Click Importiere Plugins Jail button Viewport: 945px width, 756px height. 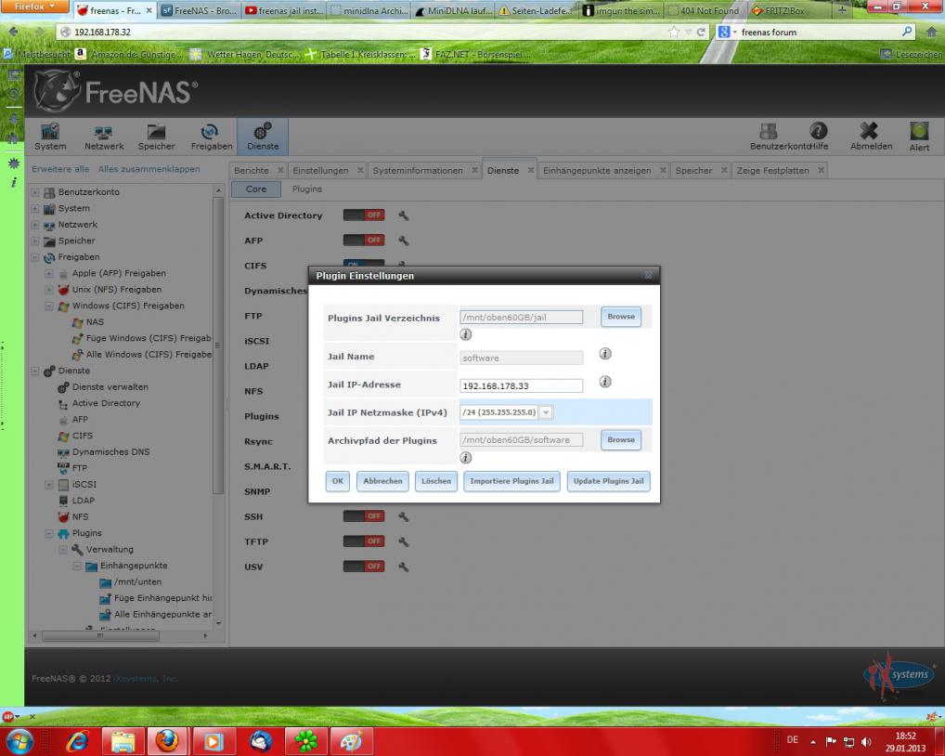pos(511,481)
